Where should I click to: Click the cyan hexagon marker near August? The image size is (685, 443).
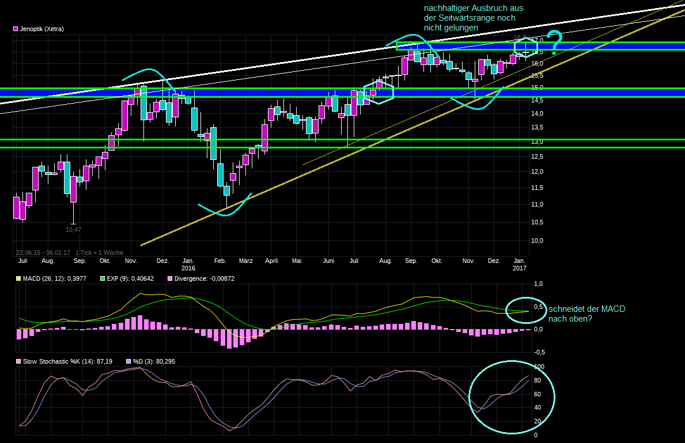pyautogui.click(x=379, y=91)
